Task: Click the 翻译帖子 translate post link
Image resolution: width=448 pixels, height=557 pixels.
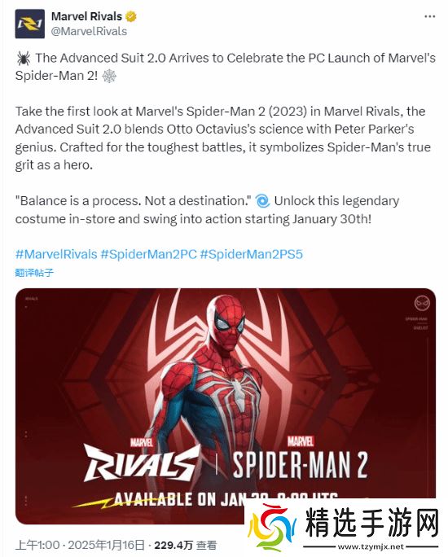Action: 34,273
